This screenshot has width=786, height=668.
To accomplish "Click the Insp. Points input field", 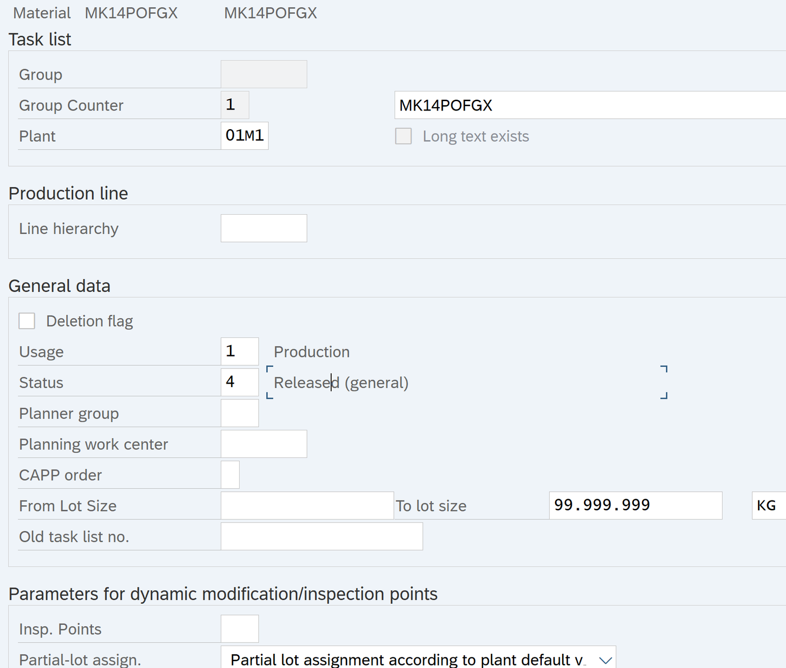I will [x=239, y=629].
